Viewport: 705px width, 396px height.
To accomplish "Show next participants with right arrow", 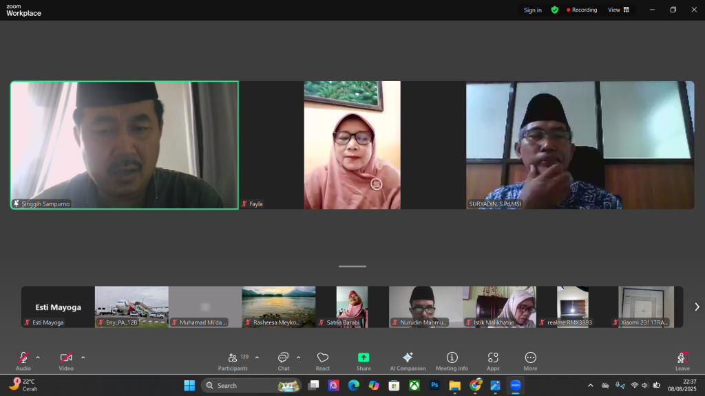I will (696, 307).
